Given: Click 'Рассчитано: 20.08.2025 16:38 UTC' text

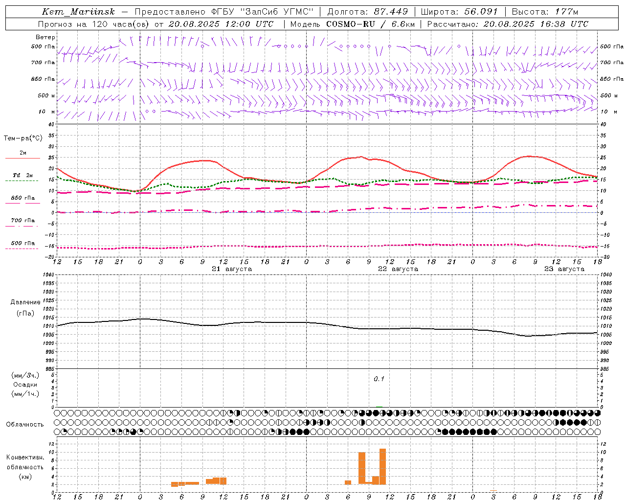Looking at the screenshot, I should coord(508,24).
